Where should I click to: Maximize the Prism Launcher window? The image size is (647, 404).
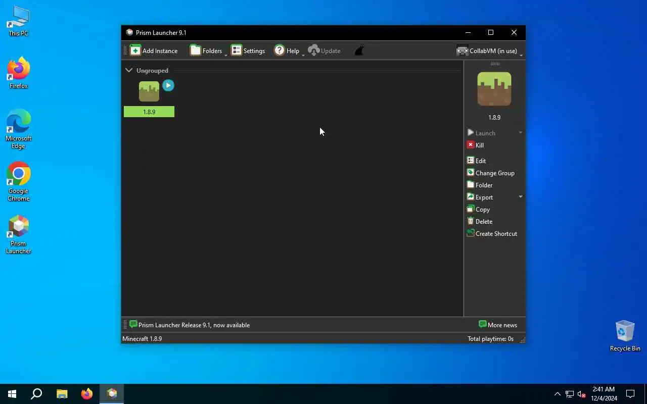(x=490, y=32)
